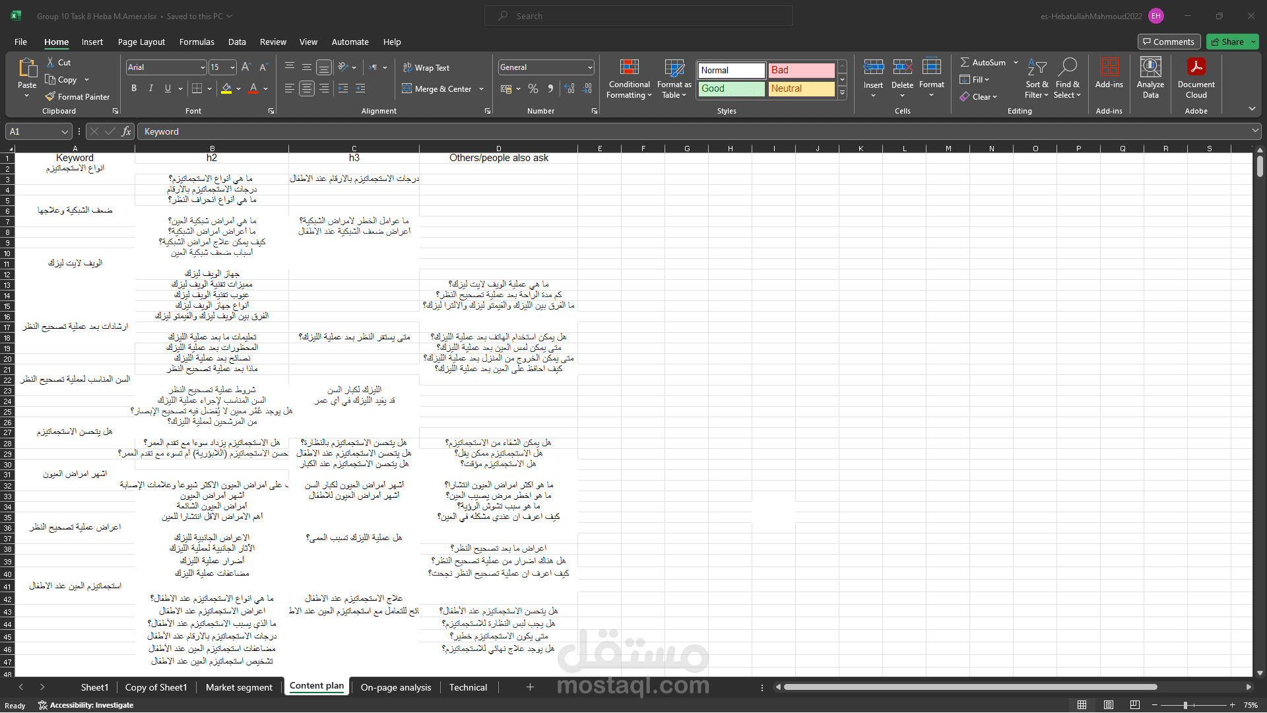Switch to the Insert ribbon tab
The image size is (1267, 713).
92,42
